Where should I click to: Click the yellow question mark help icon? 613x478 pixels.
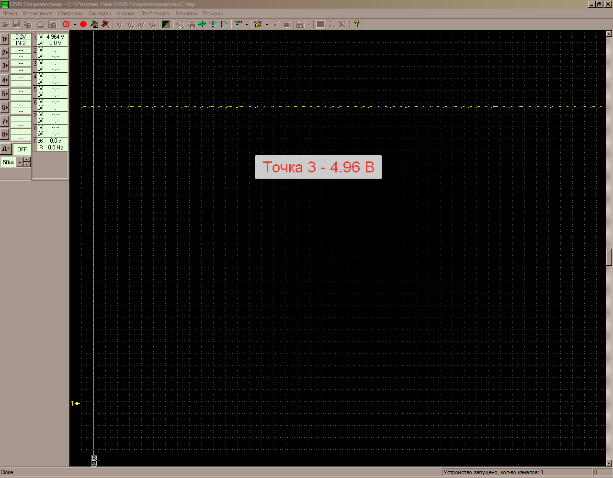pos(356,24)
